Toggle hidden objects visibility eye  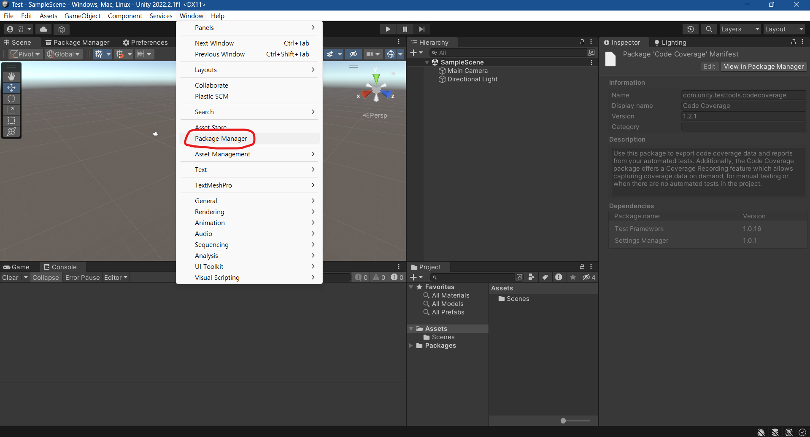[x=353, y=54]
